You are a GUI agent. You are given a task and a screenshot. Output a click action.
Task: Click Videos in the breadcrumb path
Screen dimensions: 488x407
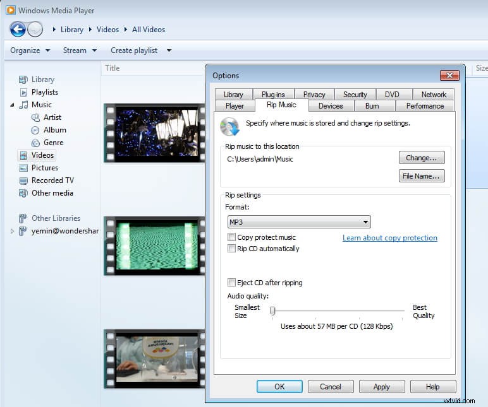tap(107, 30)
